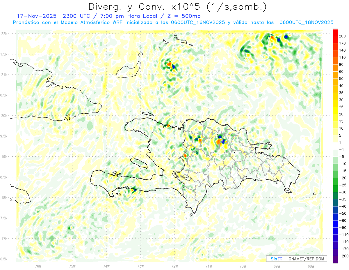Click the '17N' latitude label
The width and height of the screenshot is (349, 270).
point(5,239)
